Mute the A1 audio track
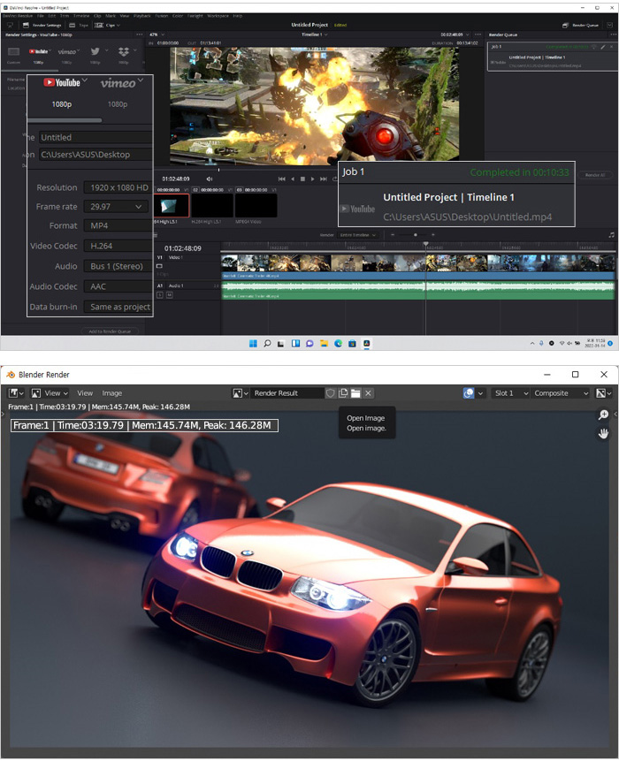 (170, 295)
